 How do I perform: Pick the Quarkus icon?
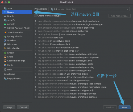point(5,41)
